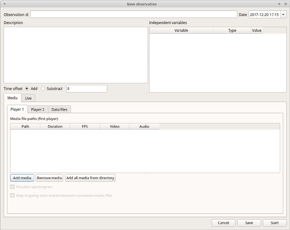This screenshot has height=230, width=290.
Task: Close the New observation dialog
Action: point(286,4)
